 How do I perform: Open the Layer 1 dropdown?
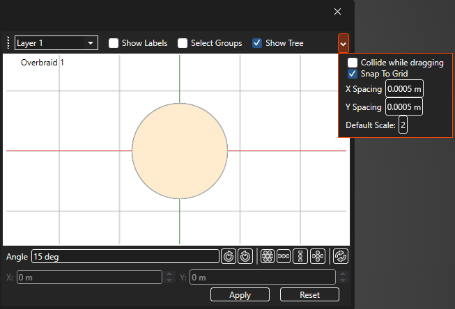click(56, 43)
